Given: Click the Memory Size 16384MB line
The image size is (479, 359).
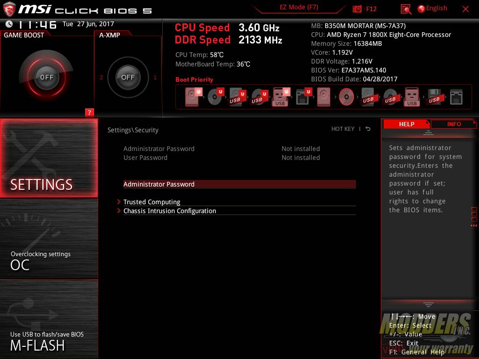Looking at the screenshot, I should coord(347,43).
